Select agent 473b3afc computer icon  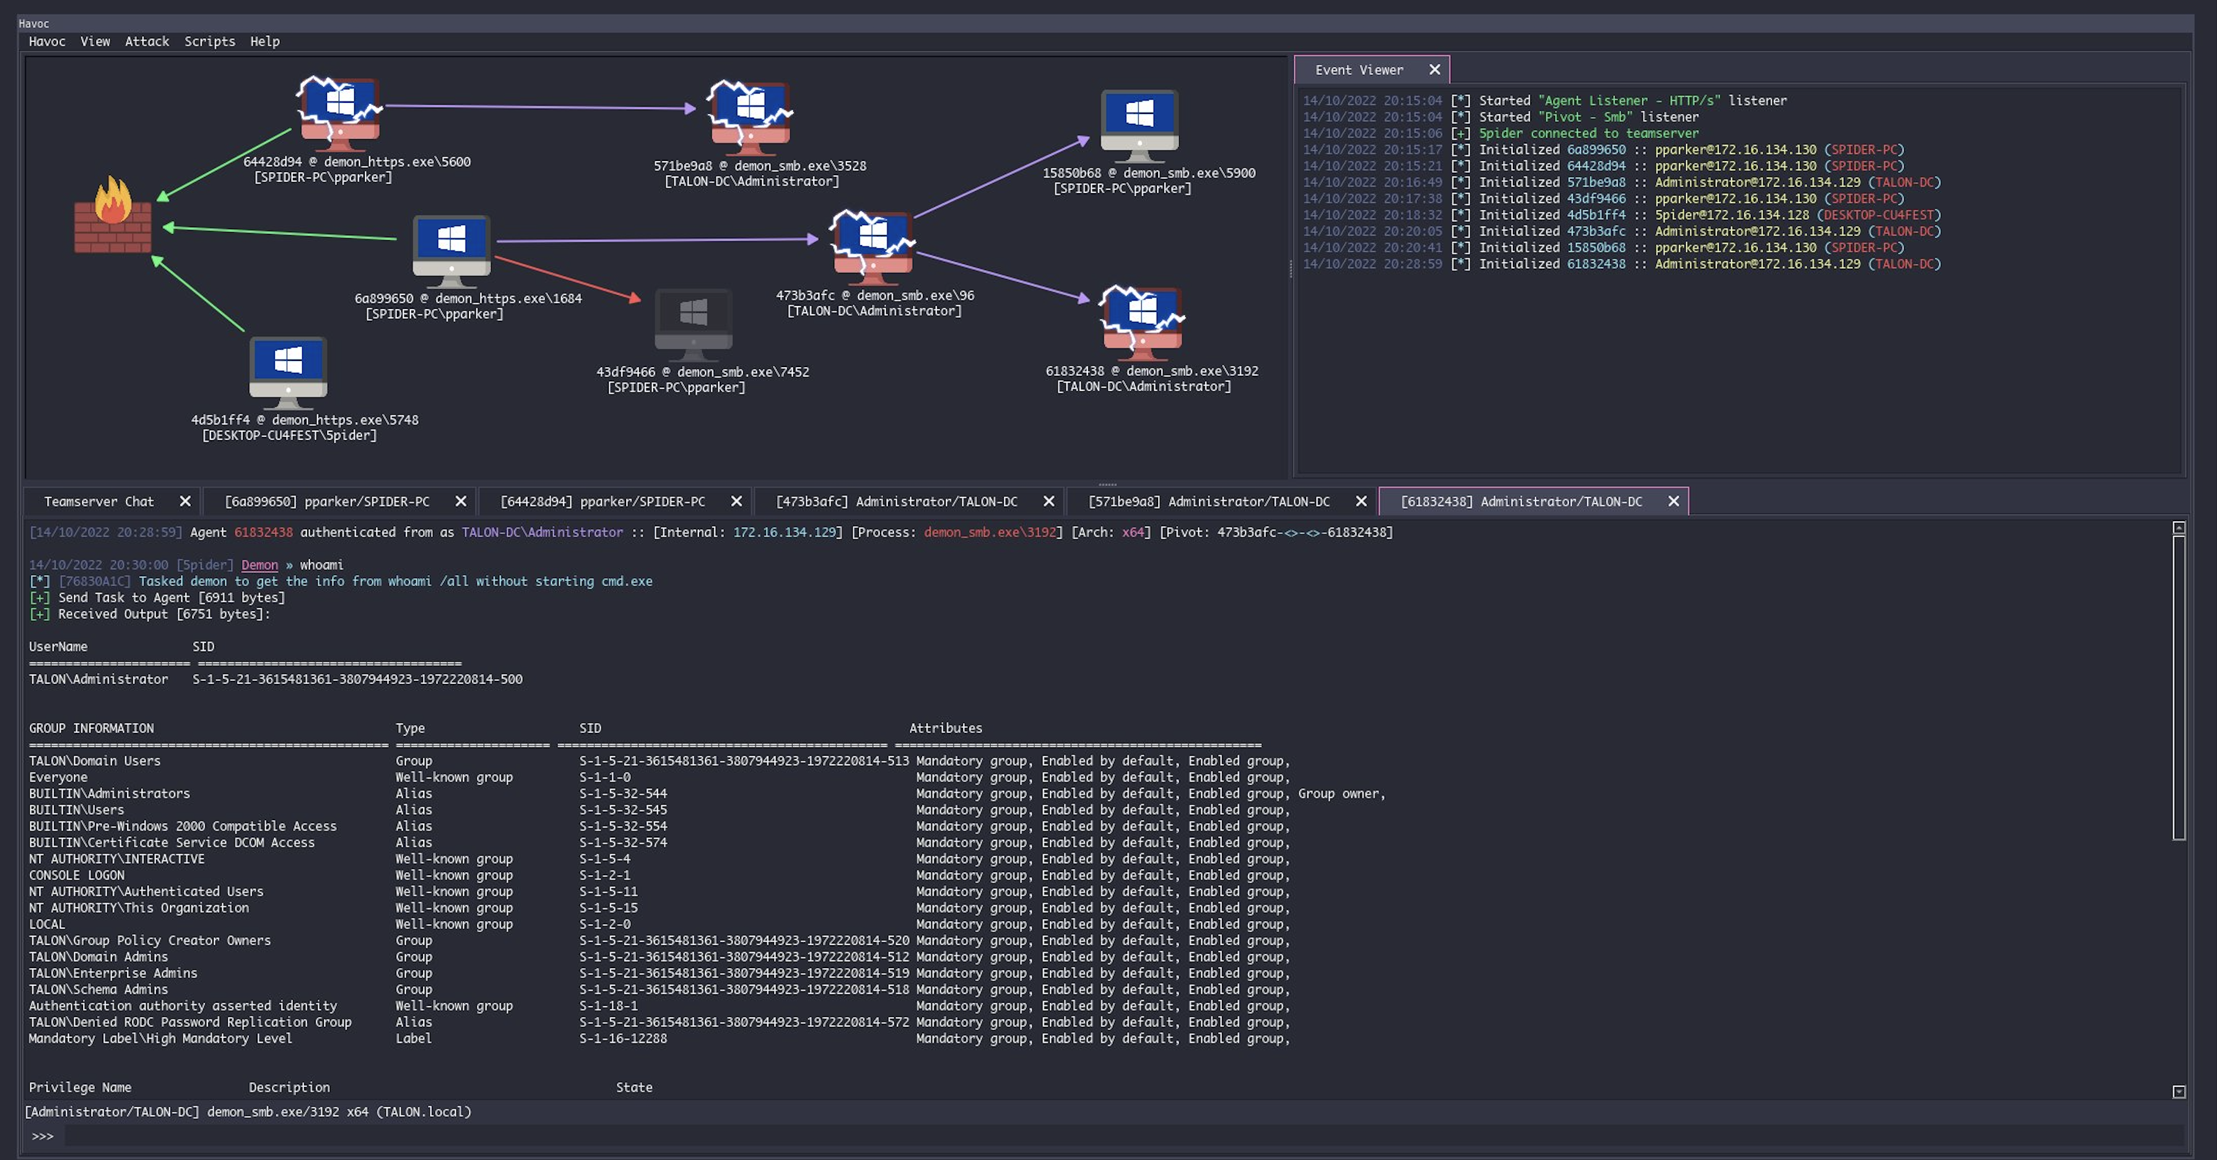pos(872,246)
